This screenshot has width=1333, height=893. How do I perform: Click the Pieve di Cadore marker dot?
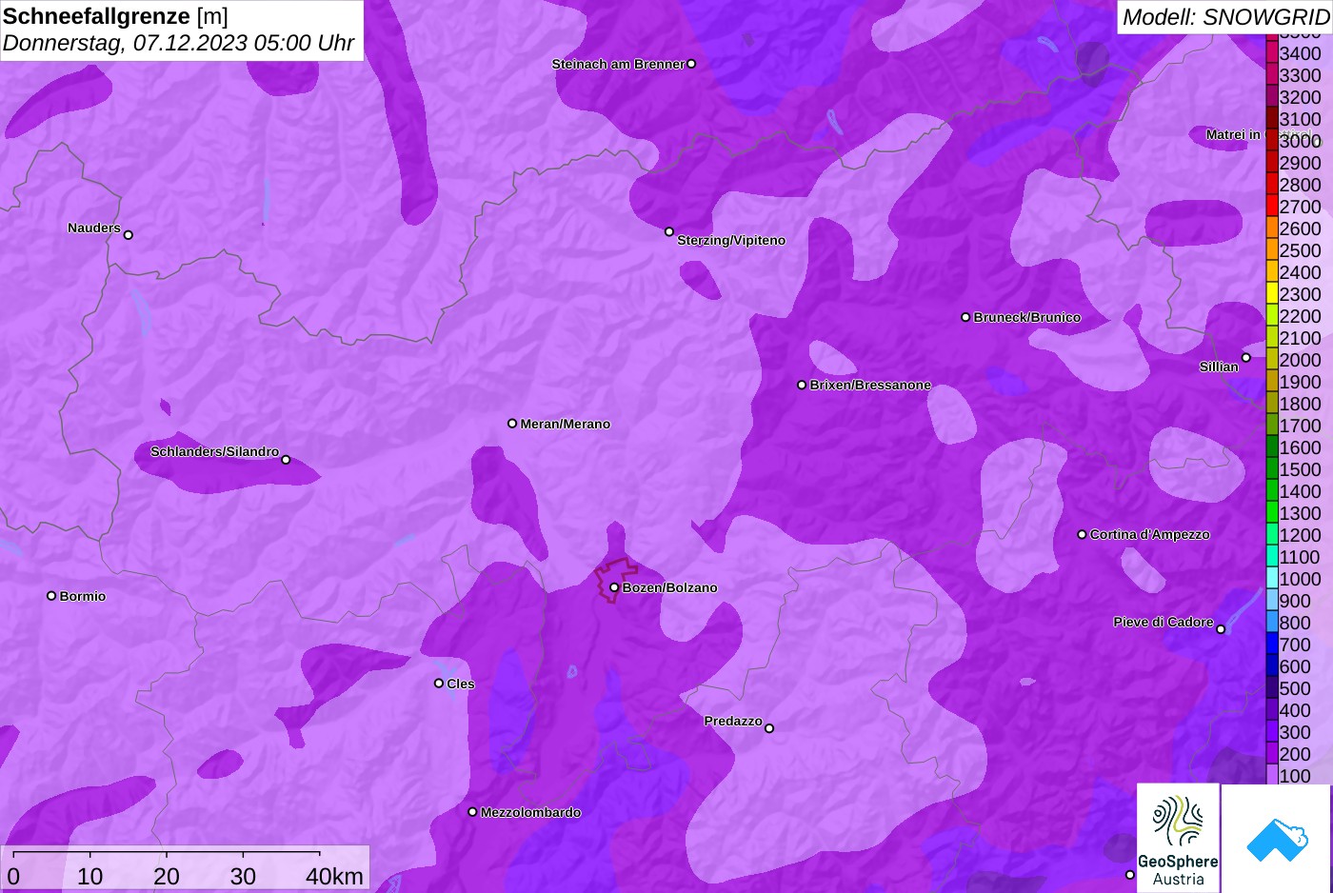[x=1221, y=629]
